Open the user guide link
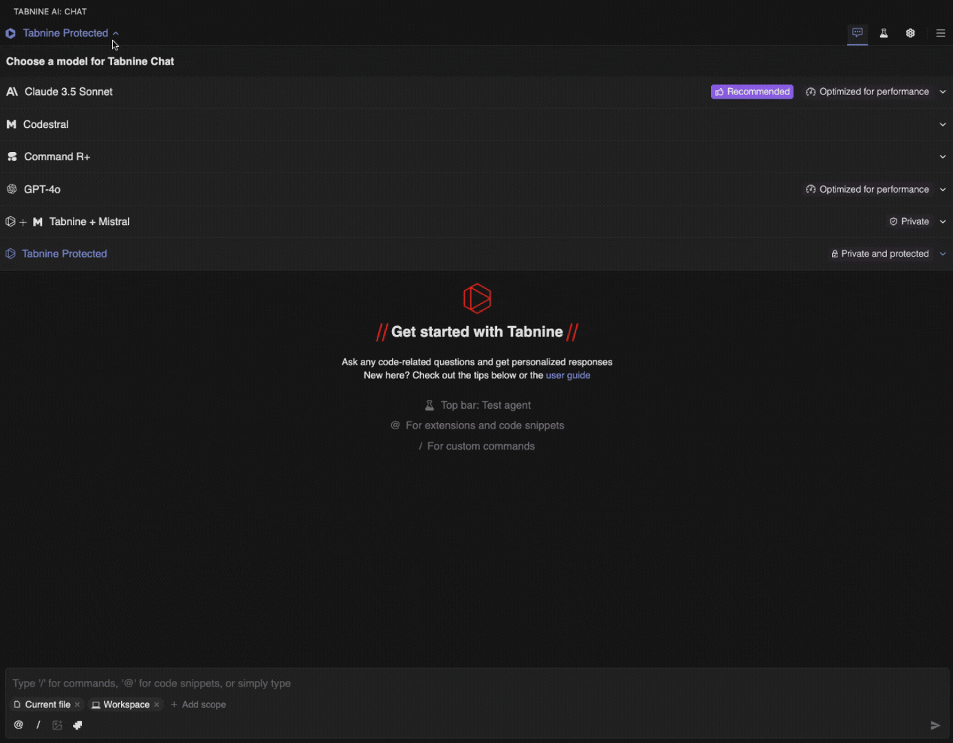This screenshot has height=743, width=953. click(567, 376)
